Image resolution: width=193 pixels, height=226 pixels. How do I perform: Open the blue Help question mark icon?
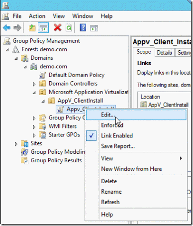click(83, 27)
